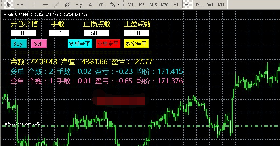Draw a vertical line tool
Viewport: 280px width, 146px height.
click(34, 4)
